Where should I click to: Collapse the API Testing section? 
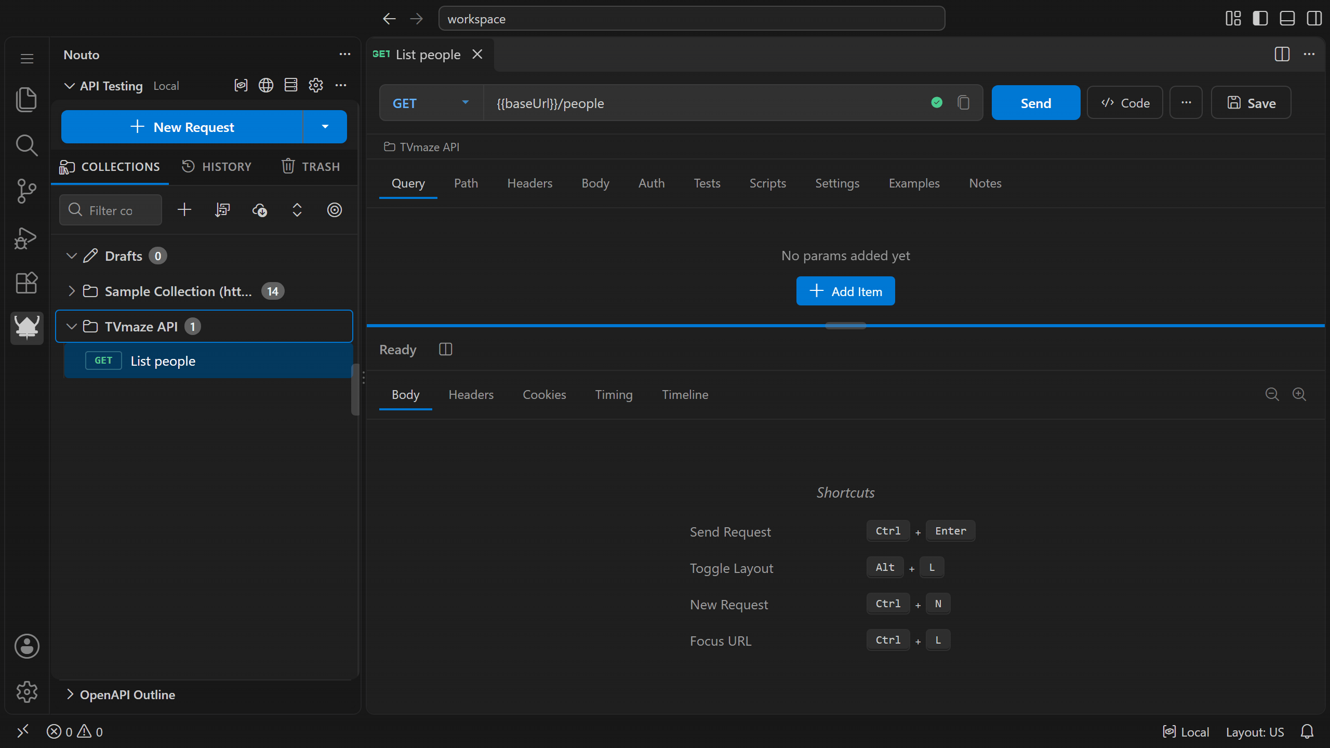point(69,86)
